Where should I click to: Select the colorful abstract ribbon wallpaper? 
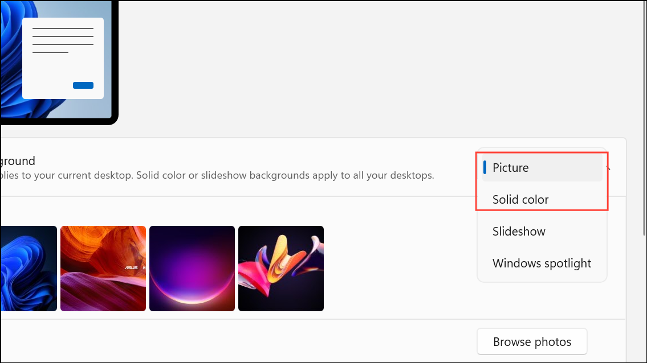click(x=280, y=268)
